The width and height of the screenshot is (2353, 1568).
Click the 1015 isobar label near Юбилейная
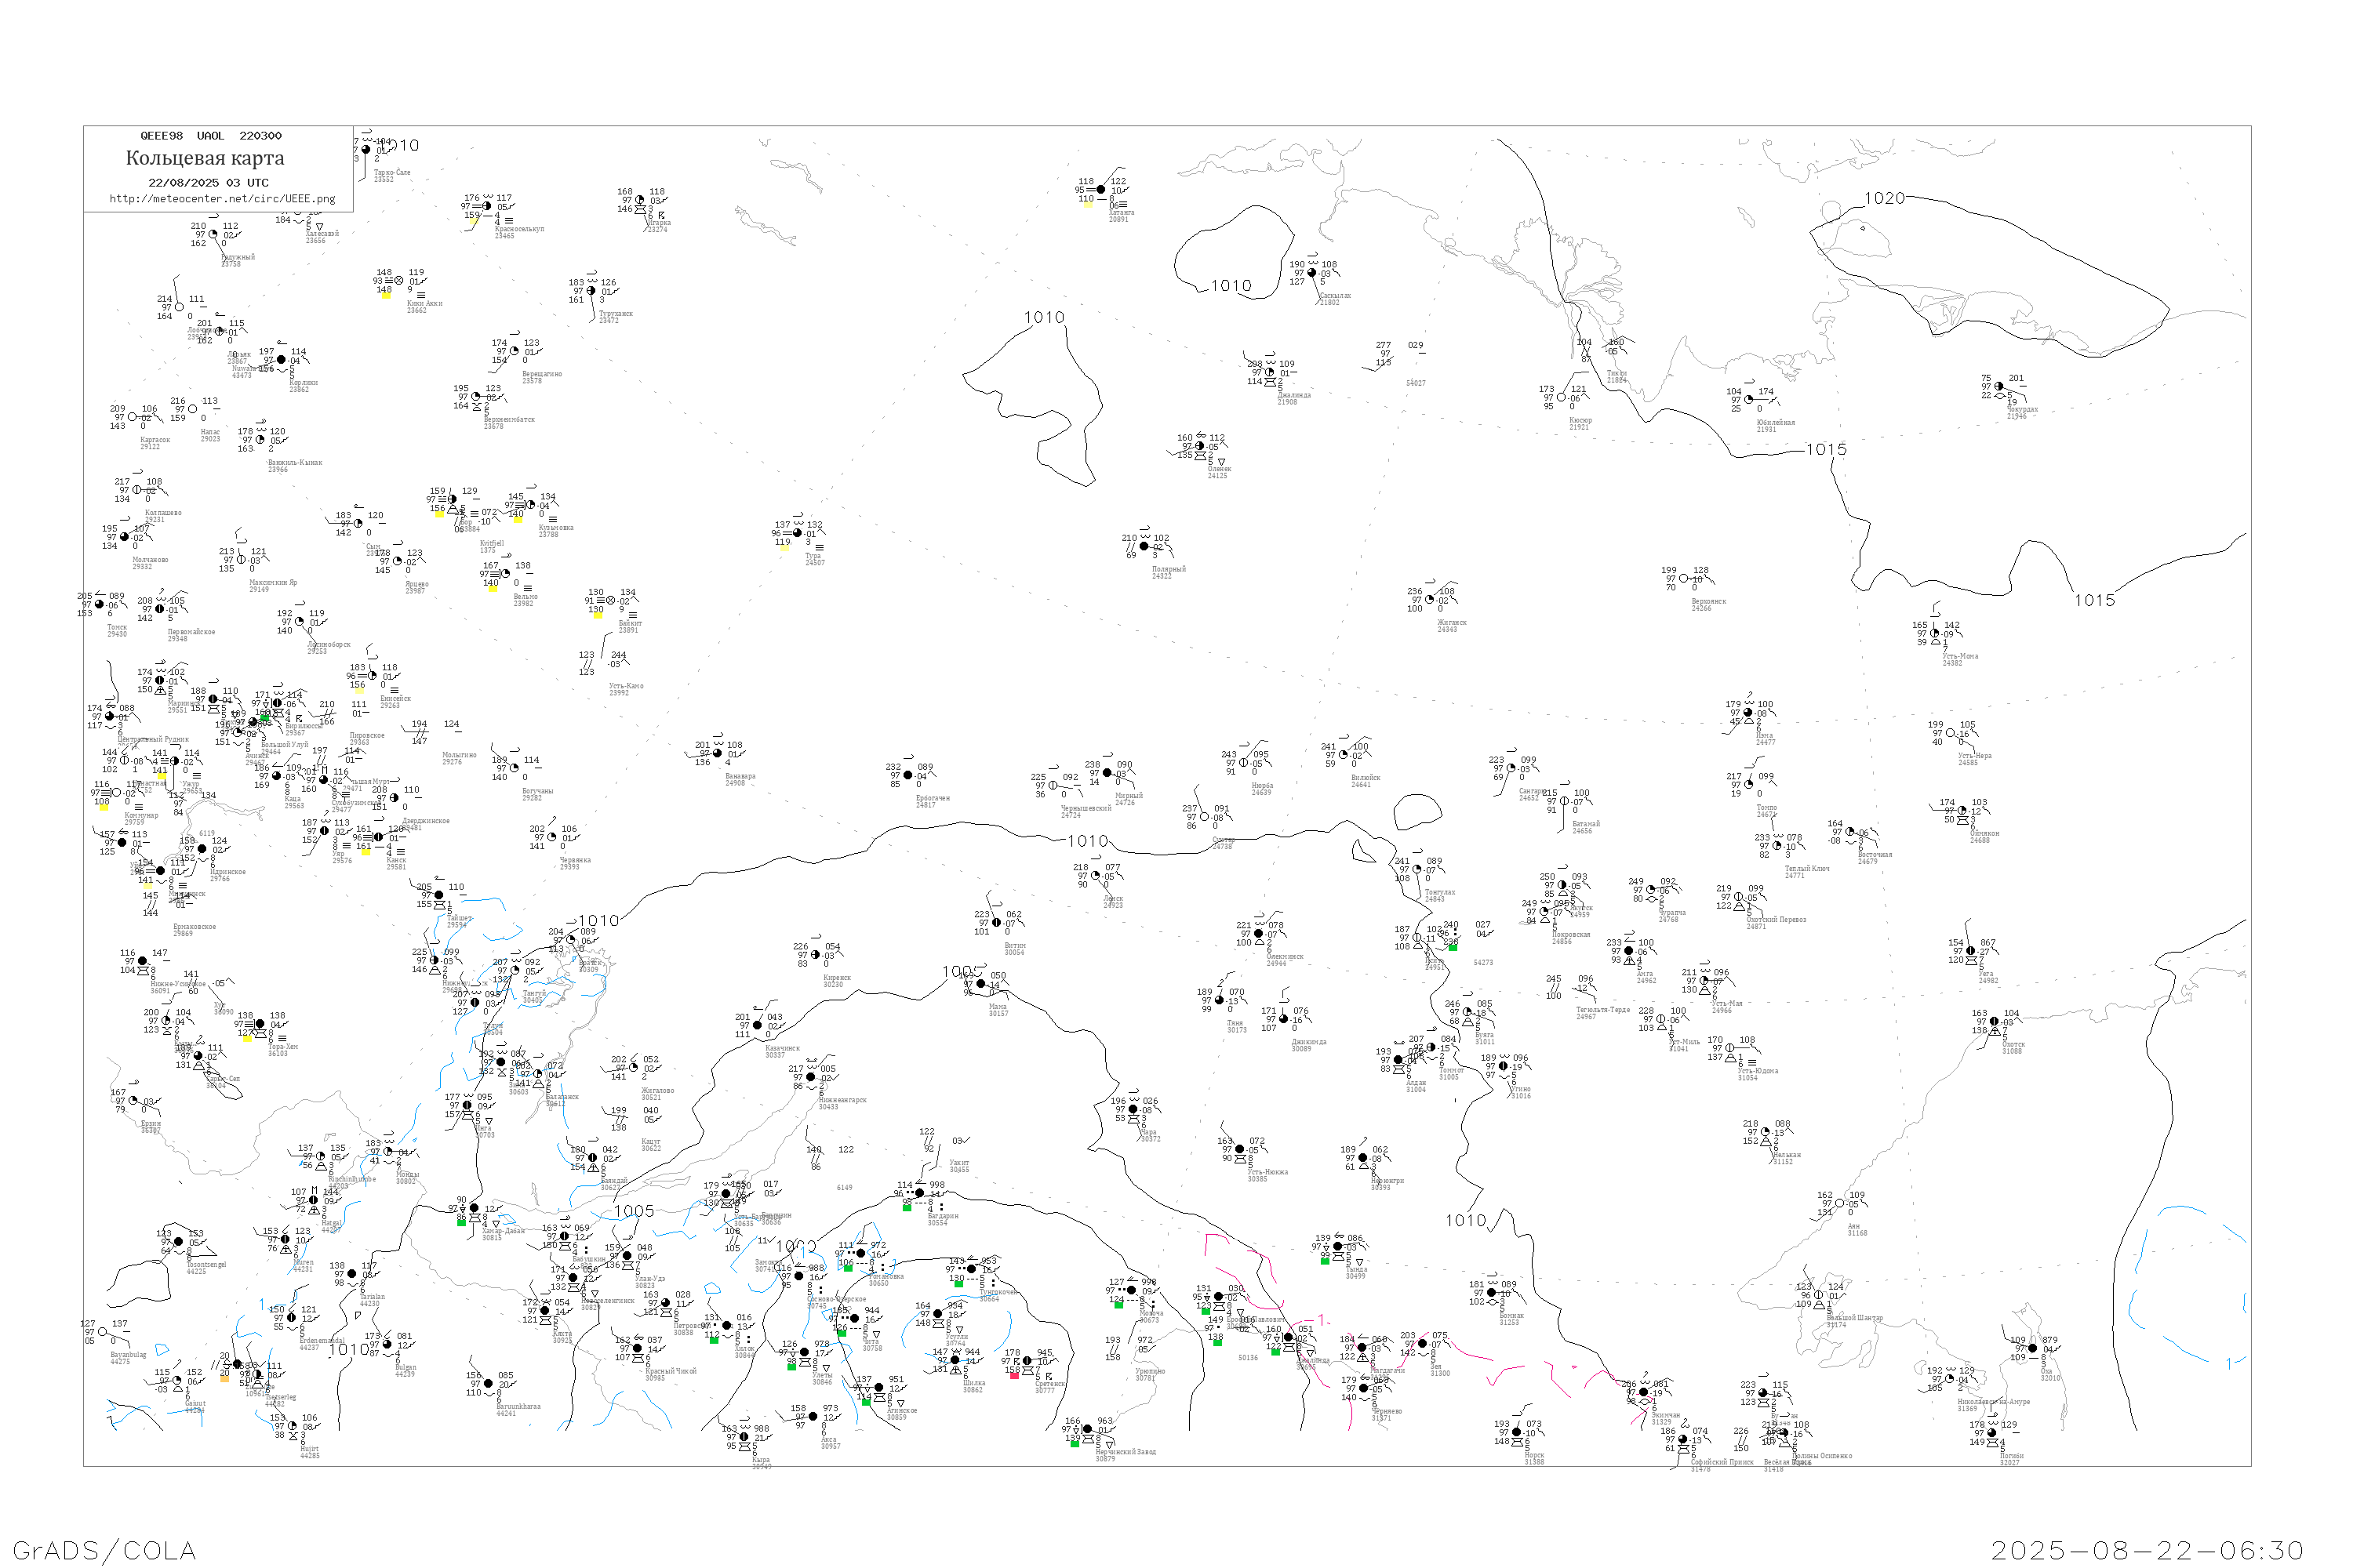point(1826,450)
